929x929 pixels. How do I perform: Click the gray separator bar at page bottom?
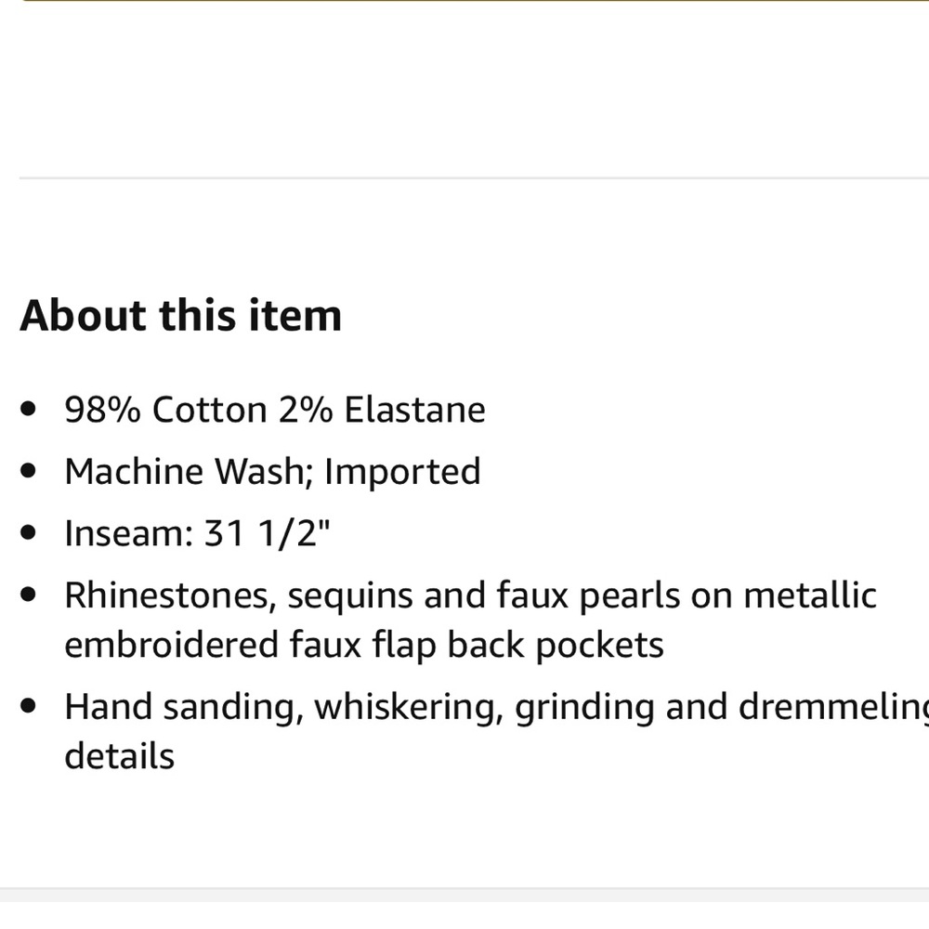coord(464,895)
